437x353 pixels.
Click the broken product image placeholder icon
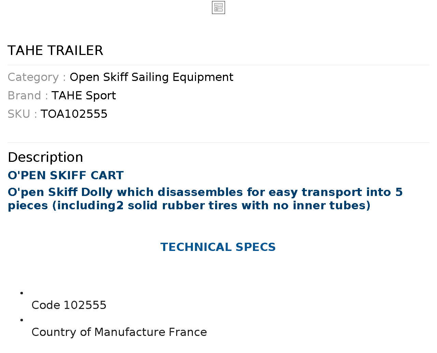[x=218, y=8]
